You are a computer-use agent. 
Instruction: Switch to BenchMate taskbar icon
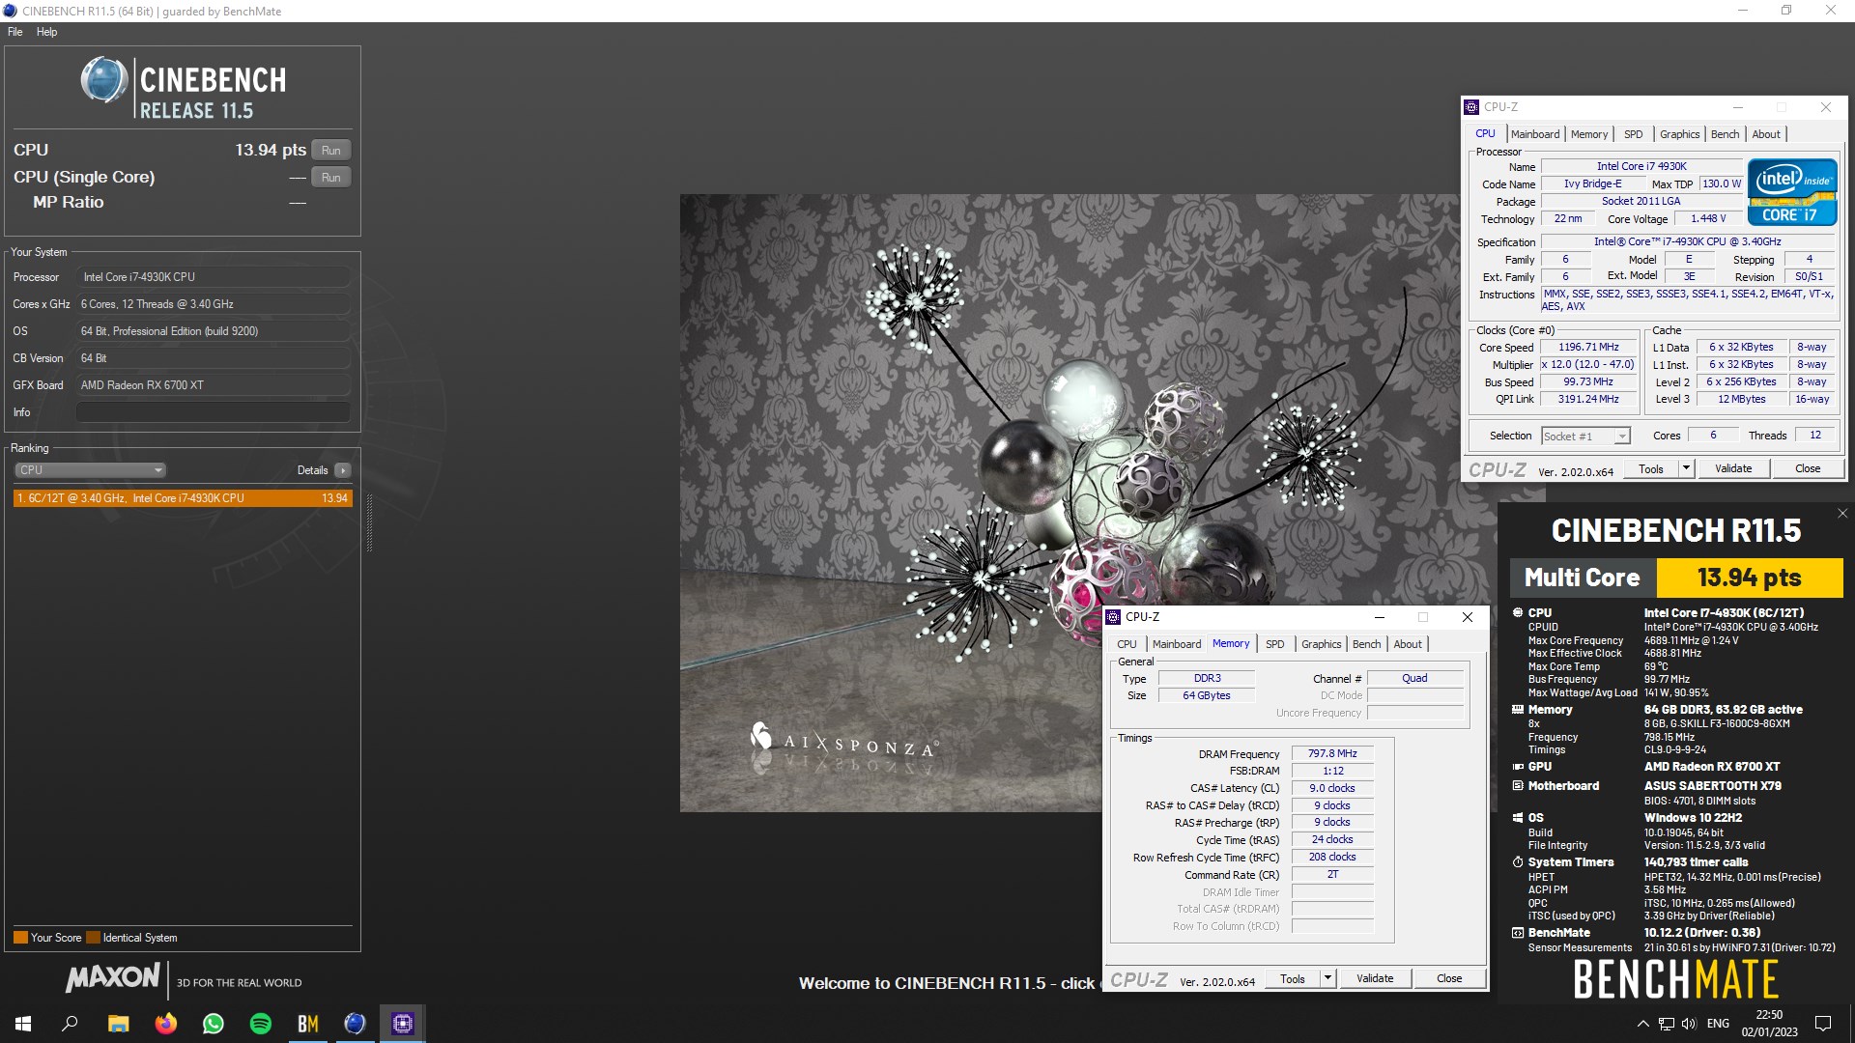tap(307, 1024)
